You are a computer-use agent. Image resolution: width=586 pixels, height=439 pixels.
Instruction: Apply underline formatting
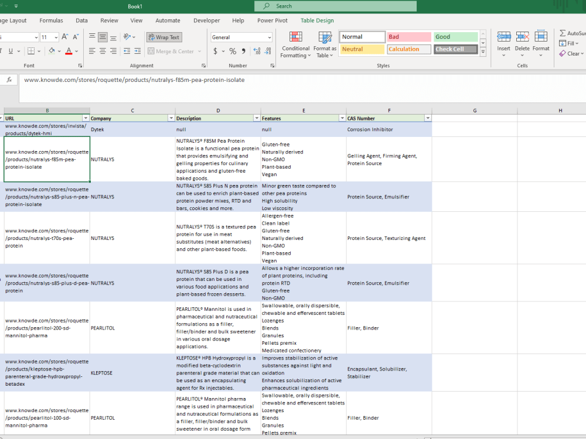(x=11, y=51)
